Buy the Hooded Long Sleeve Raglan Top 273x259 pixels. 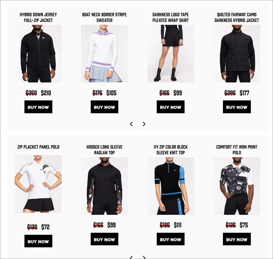coord(104,239)
